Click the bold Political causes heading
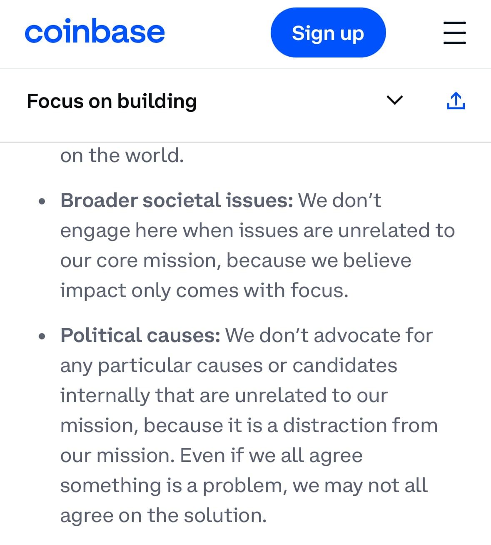Image resolution: width=491 pixels, height=545 pixels. click(x=140, y=335)
